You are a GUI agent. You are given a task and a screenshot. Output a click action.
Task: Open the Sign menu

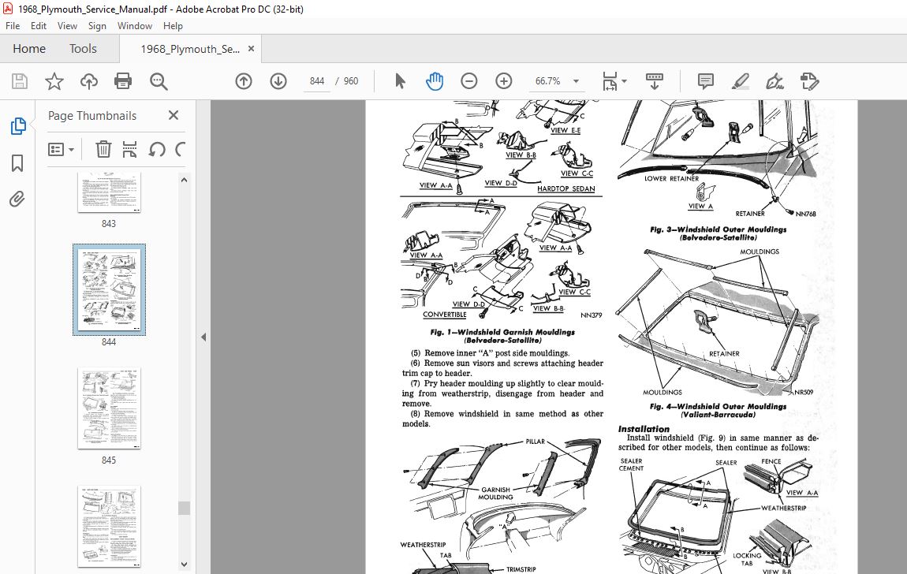[97, 26]
